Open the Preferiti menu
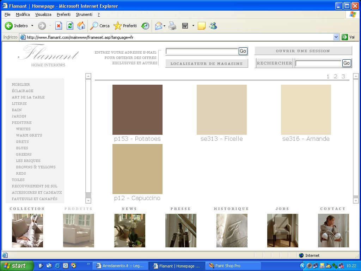Screen dimensions: 361x271 (x=63, y=14)
